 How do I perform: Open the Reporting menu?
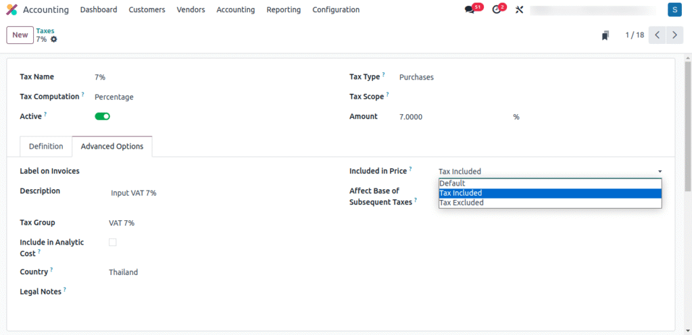tap(283, 9)
